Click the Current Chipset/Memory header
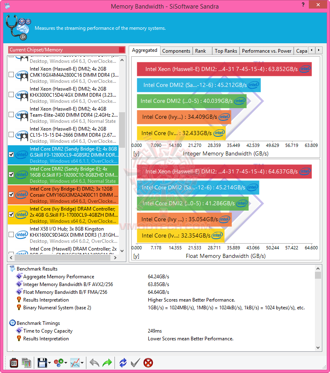 (67, 50)
